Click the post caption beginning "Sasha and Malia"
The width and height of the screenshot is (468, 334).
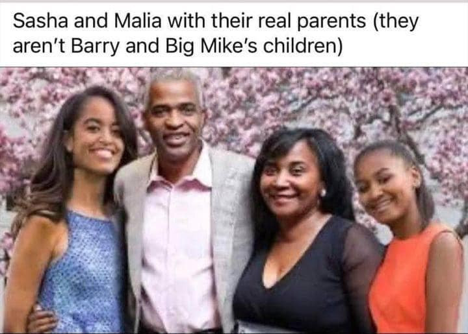tap(216, 33)
